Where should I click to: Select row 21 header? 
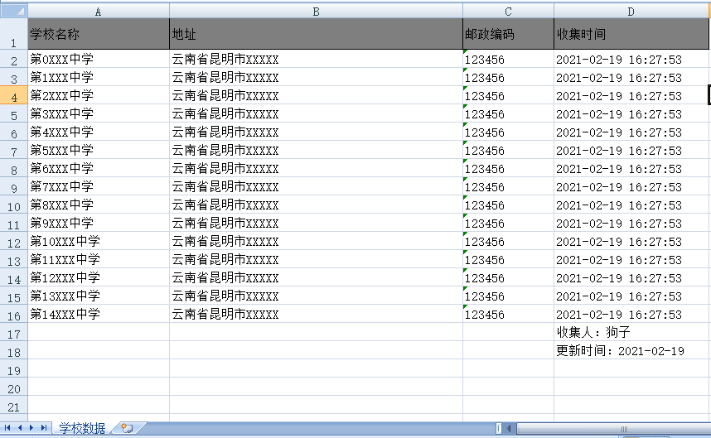click(x=14, y=405)
